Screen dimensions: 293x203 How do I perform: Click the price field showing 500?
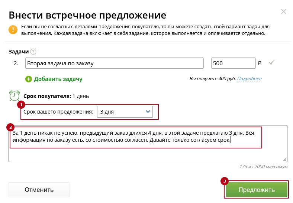[234, 63]
